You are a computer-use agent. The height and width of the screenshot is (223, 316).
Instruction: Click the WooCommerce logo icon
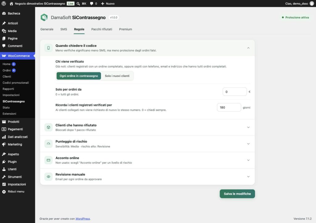tap(4, 56)
